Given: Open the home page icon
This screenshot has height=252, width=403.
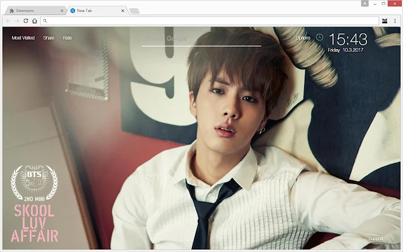Looking at the screenshot, I should pos(35,21).
